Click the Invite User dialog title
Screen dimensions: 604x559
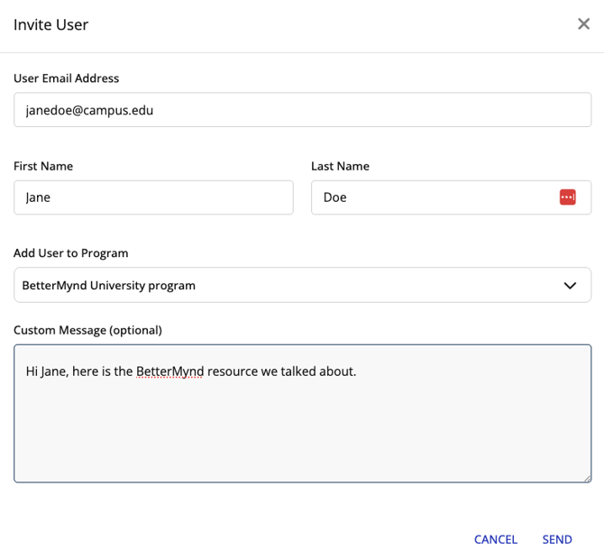50,24
